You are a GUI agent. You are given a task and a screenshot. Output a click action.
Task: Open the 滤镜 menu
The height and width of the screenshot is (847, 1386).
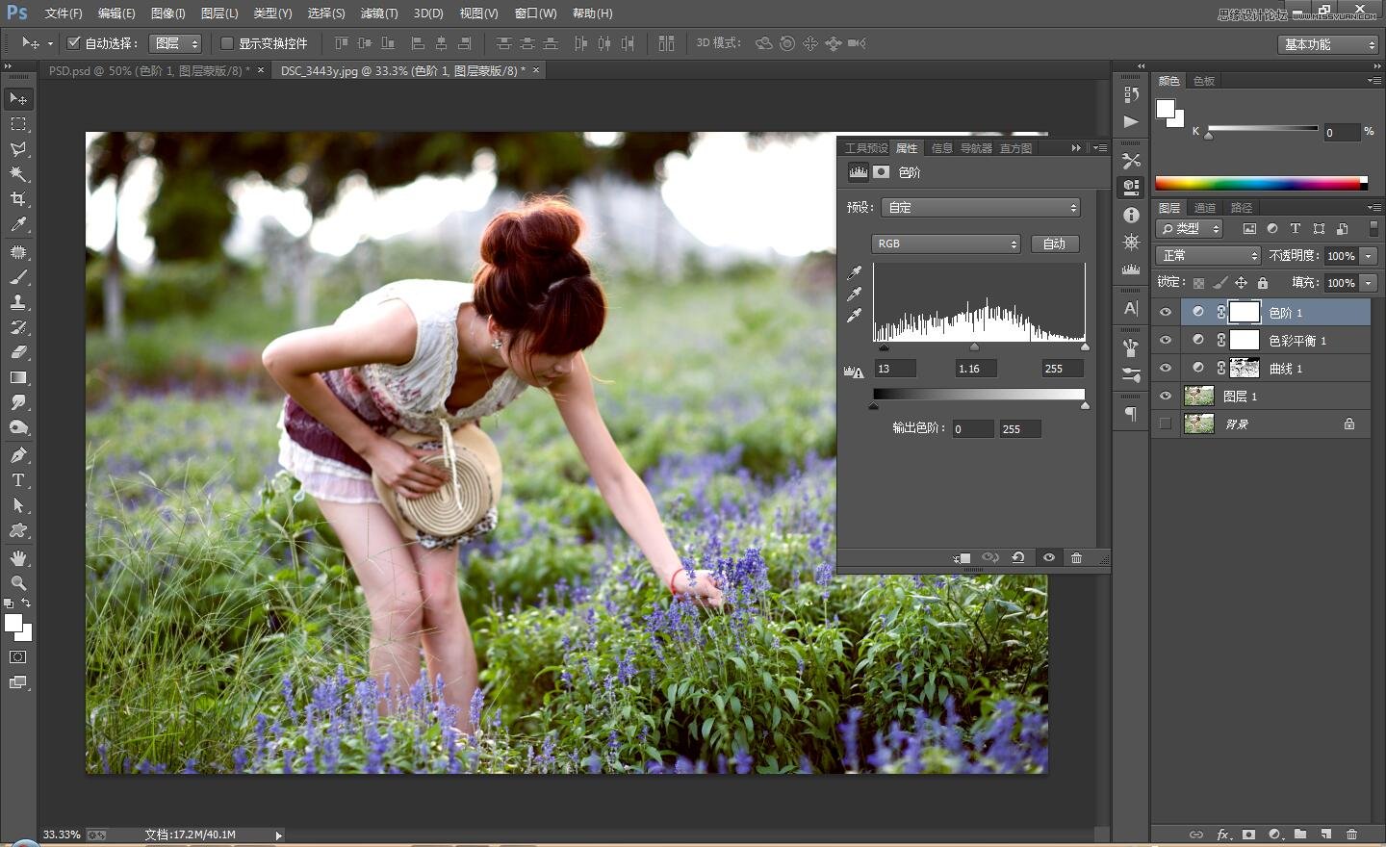[378, 13]
